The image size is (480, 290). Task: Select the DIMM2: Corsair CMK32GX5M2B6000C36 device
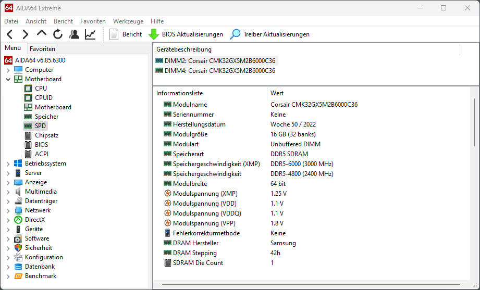tap(216, 61)
